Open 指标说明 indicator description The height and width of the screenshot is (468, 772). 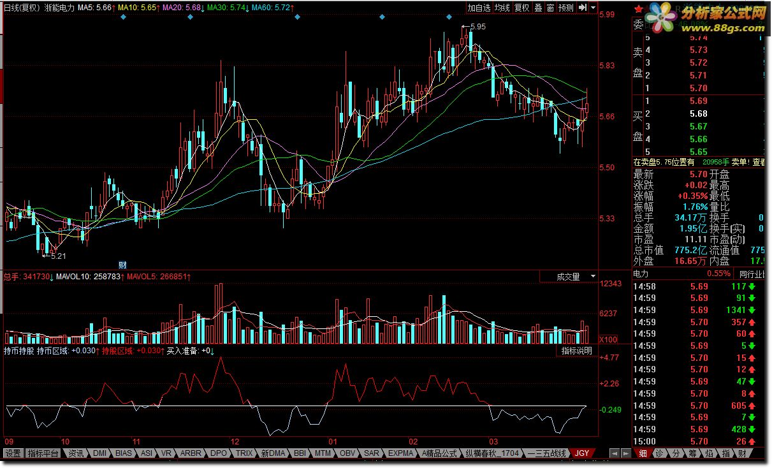[577, 351]
